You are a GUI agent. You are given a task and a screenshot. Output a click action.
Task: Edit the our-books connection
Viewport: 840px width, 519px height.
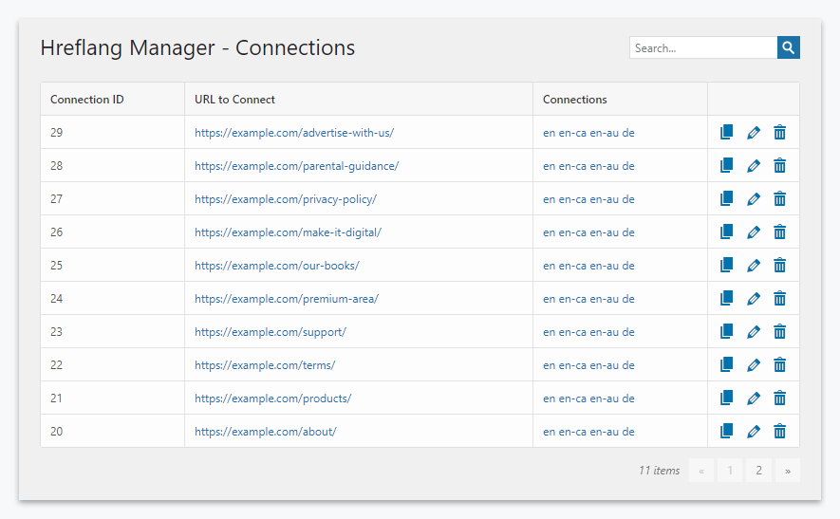click(754, 266)
